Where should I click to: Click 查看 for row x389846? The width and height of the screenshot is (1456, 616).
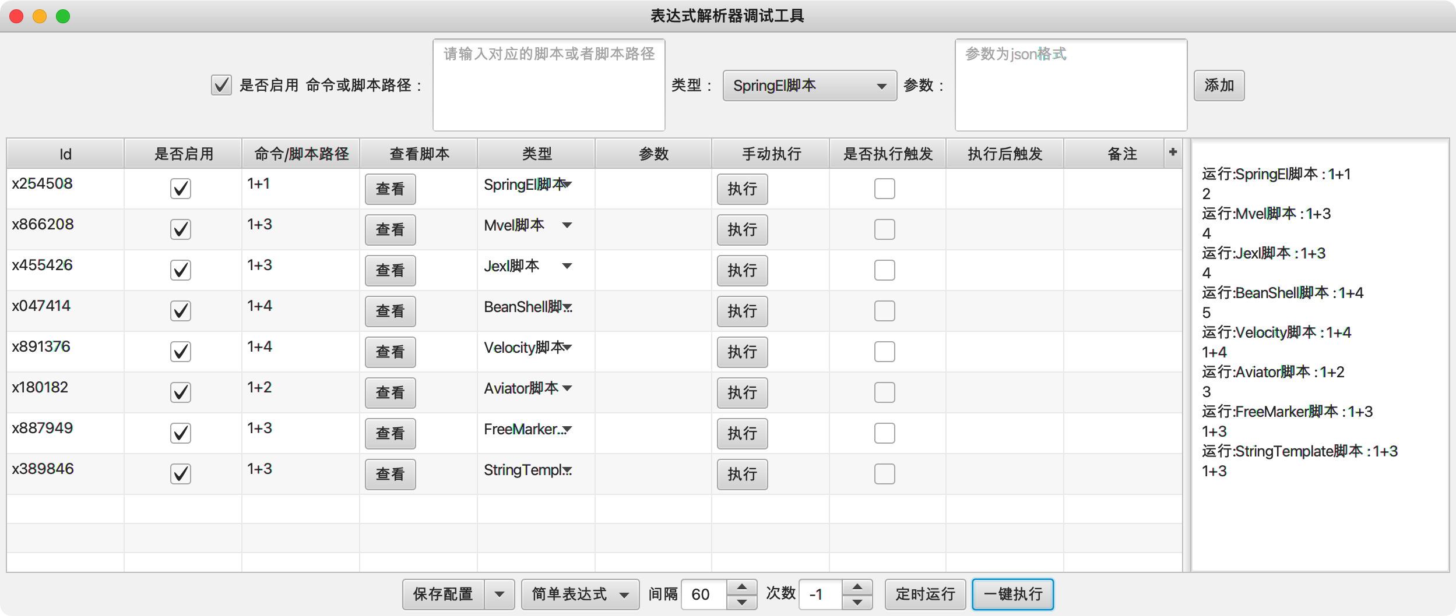[x=390, y=475]
